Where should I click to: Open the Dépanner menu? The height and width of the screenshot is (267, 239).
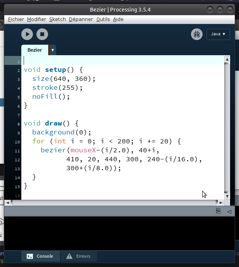point(81,19)
